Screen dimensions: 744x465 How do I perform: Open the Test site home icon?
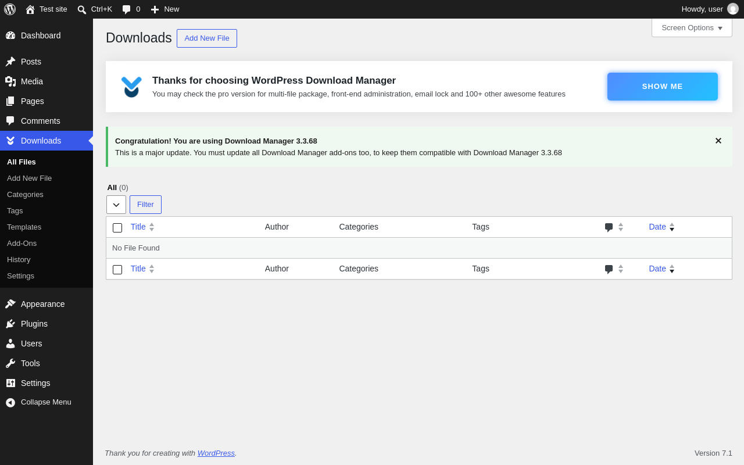[30, 9]
